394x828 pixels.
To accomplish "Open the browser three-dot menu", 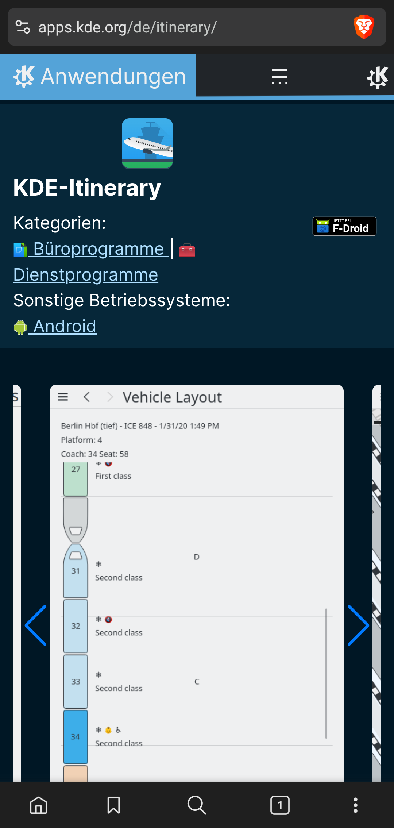I will point(355,805).
